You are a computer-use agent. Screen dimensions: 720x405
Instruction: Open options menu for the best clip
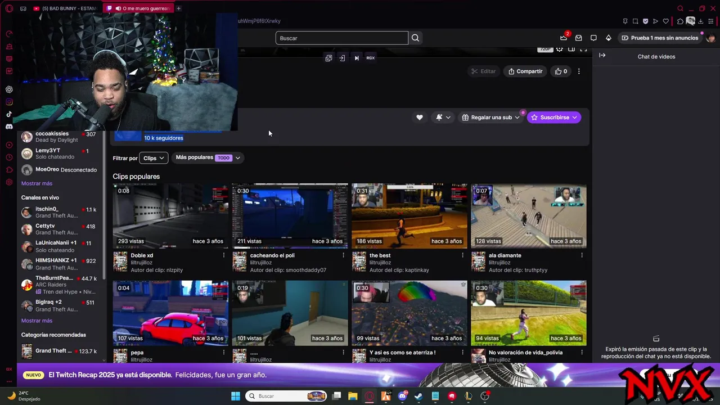pos(462,255)
